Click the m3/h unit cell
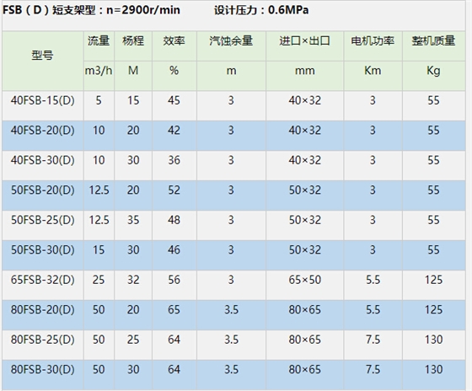This screenshot has width=472, height=391. [x=99, y=71]
